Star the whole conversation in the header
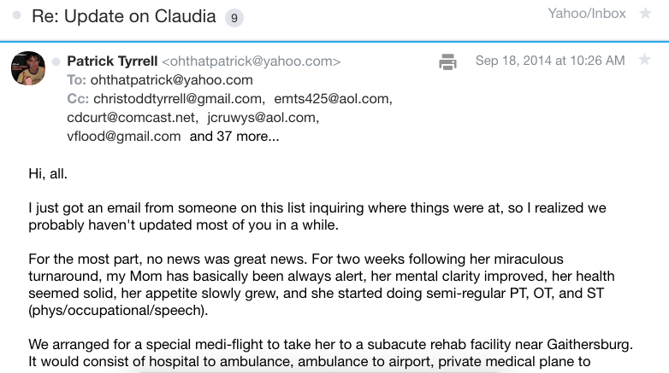This screenshot has width=669, height=373. tap(645, 15)
